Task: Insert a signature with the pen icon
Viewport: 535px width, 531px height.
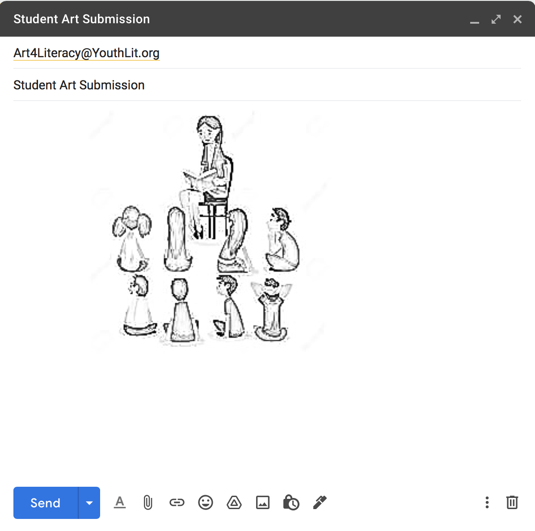Action: pos(320,502)
